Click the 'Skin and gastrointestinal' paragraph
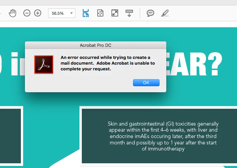Screen dimensions: 237x168 163,136
